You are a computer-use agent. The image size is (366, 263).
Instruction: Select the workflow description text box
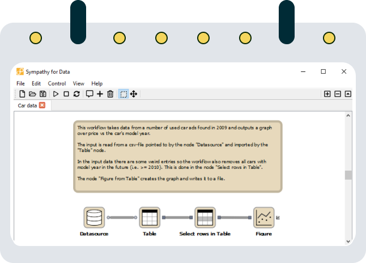[178, 156]
